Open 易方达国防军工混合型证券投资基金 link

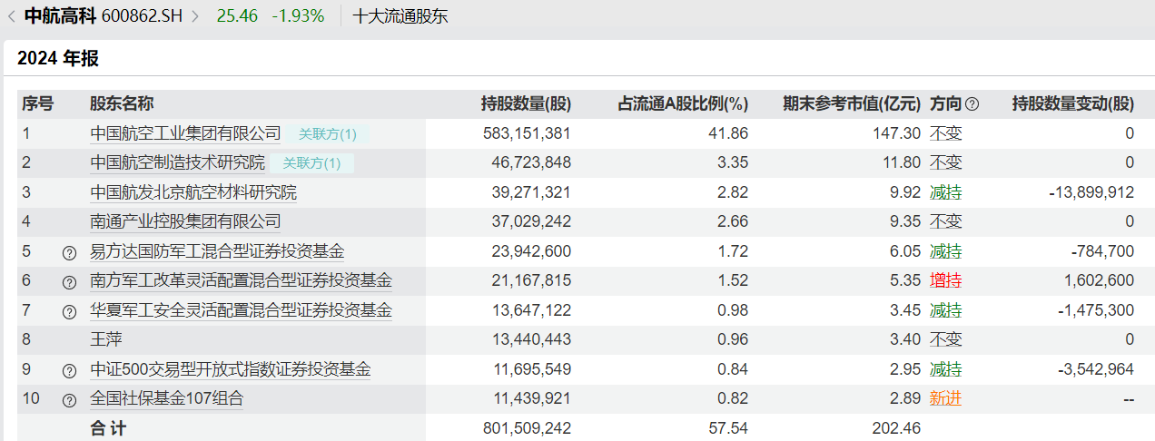pyautogui.click(x=217, y=251)
